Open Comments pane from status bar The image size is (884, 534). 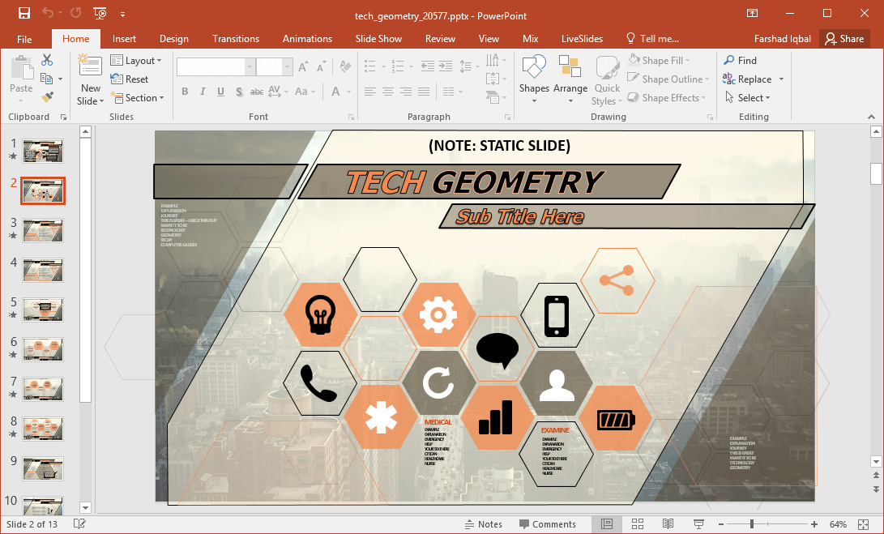point(548,524)
